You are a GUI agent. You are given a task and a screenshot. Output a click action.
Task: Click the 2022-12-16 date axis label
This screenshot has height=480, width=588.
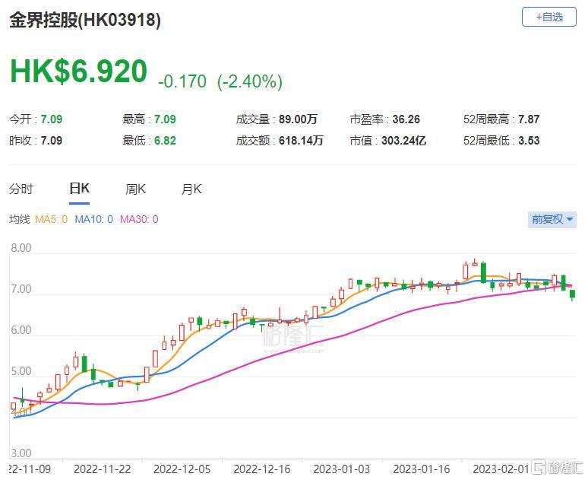pos(262,469)
